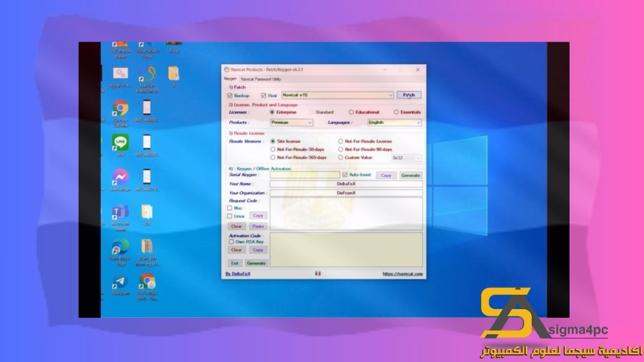Choose the Custom Value radio option
This screenshot has width=644, height=362.
(x=341, y=157)
